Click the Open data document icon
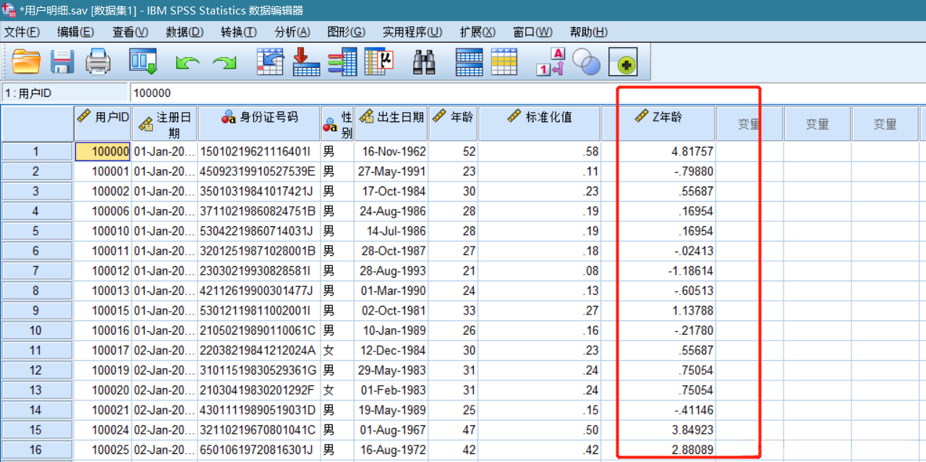This screenshot has width=926, height=462. tap(26, 62)
